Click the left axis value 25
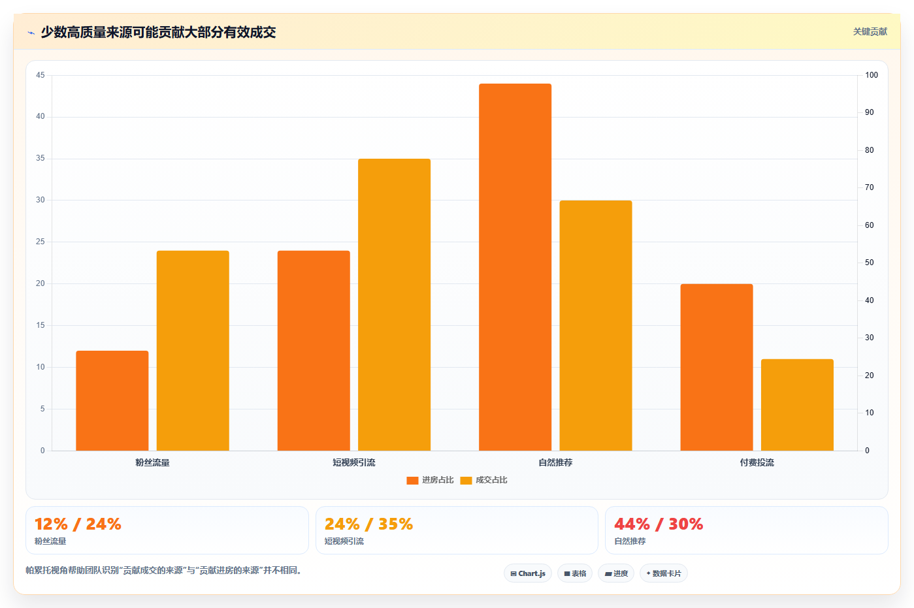The image size is (914, 608). pos(41,242)
